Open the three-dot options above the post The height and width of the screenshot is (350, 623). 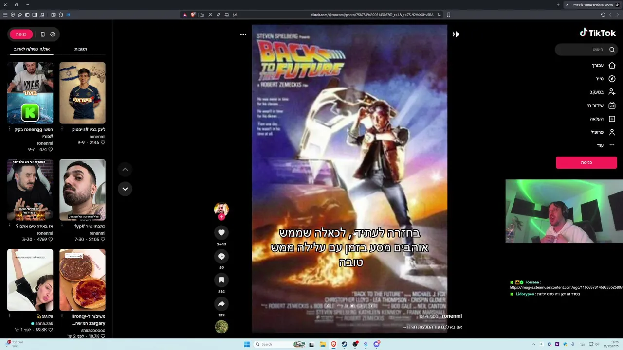(x=243, y=34)
